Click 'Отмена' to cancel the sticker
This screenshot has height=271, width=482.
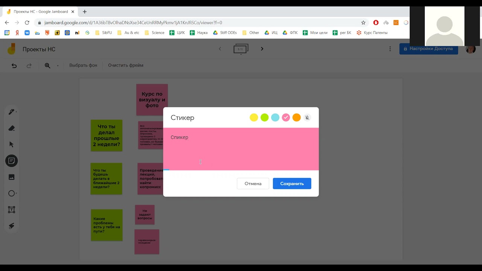(253, 184)
